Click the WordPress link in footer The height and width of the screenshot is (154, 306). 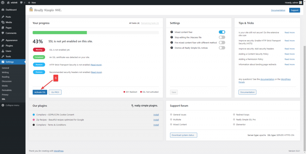pos(59,151)
